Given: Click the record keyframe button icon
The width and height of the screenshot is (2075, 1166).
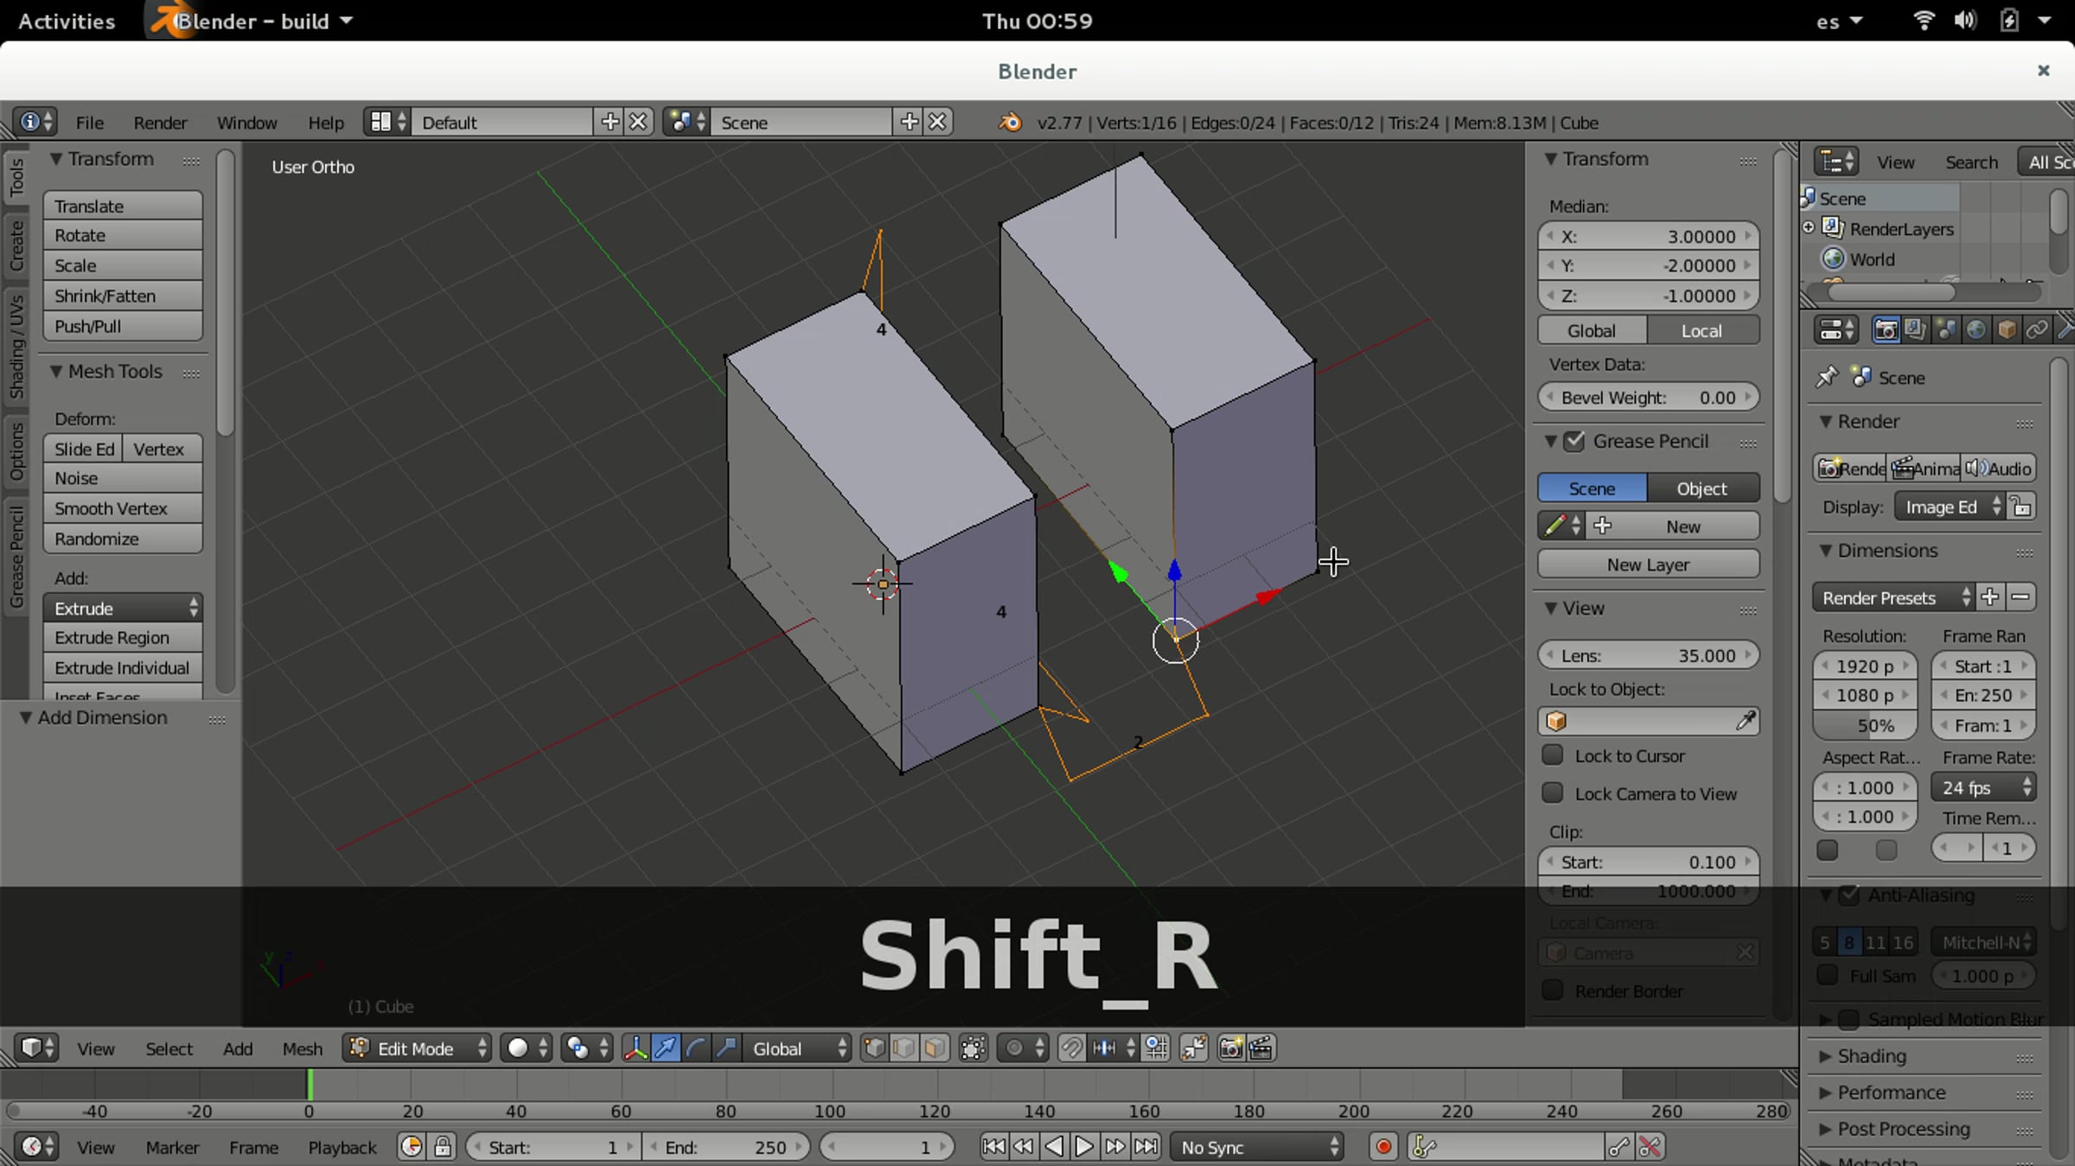Looking at the screenshot, I should click(x=1383, y=1147).
